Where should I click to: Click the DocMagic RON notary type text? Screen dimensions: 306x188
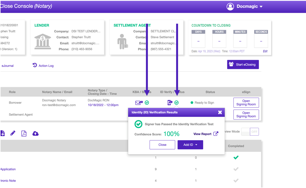click(99, 100)
